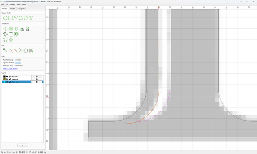This screenshot has width=257, height=154.
Task: Open settings for DEFAULT layer
Action: point(37,77)
